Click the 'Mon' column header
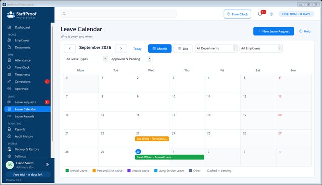Screen dimensions: 322x185 [80, 70]
